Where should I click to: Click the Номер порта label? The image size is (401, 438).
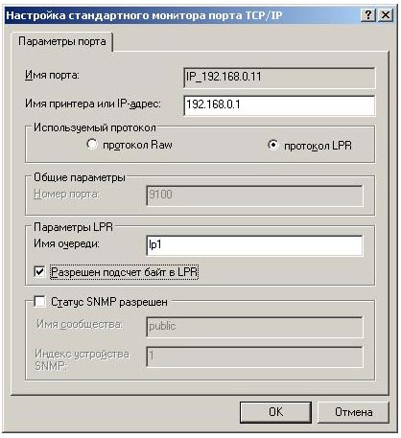coord(66,194)
